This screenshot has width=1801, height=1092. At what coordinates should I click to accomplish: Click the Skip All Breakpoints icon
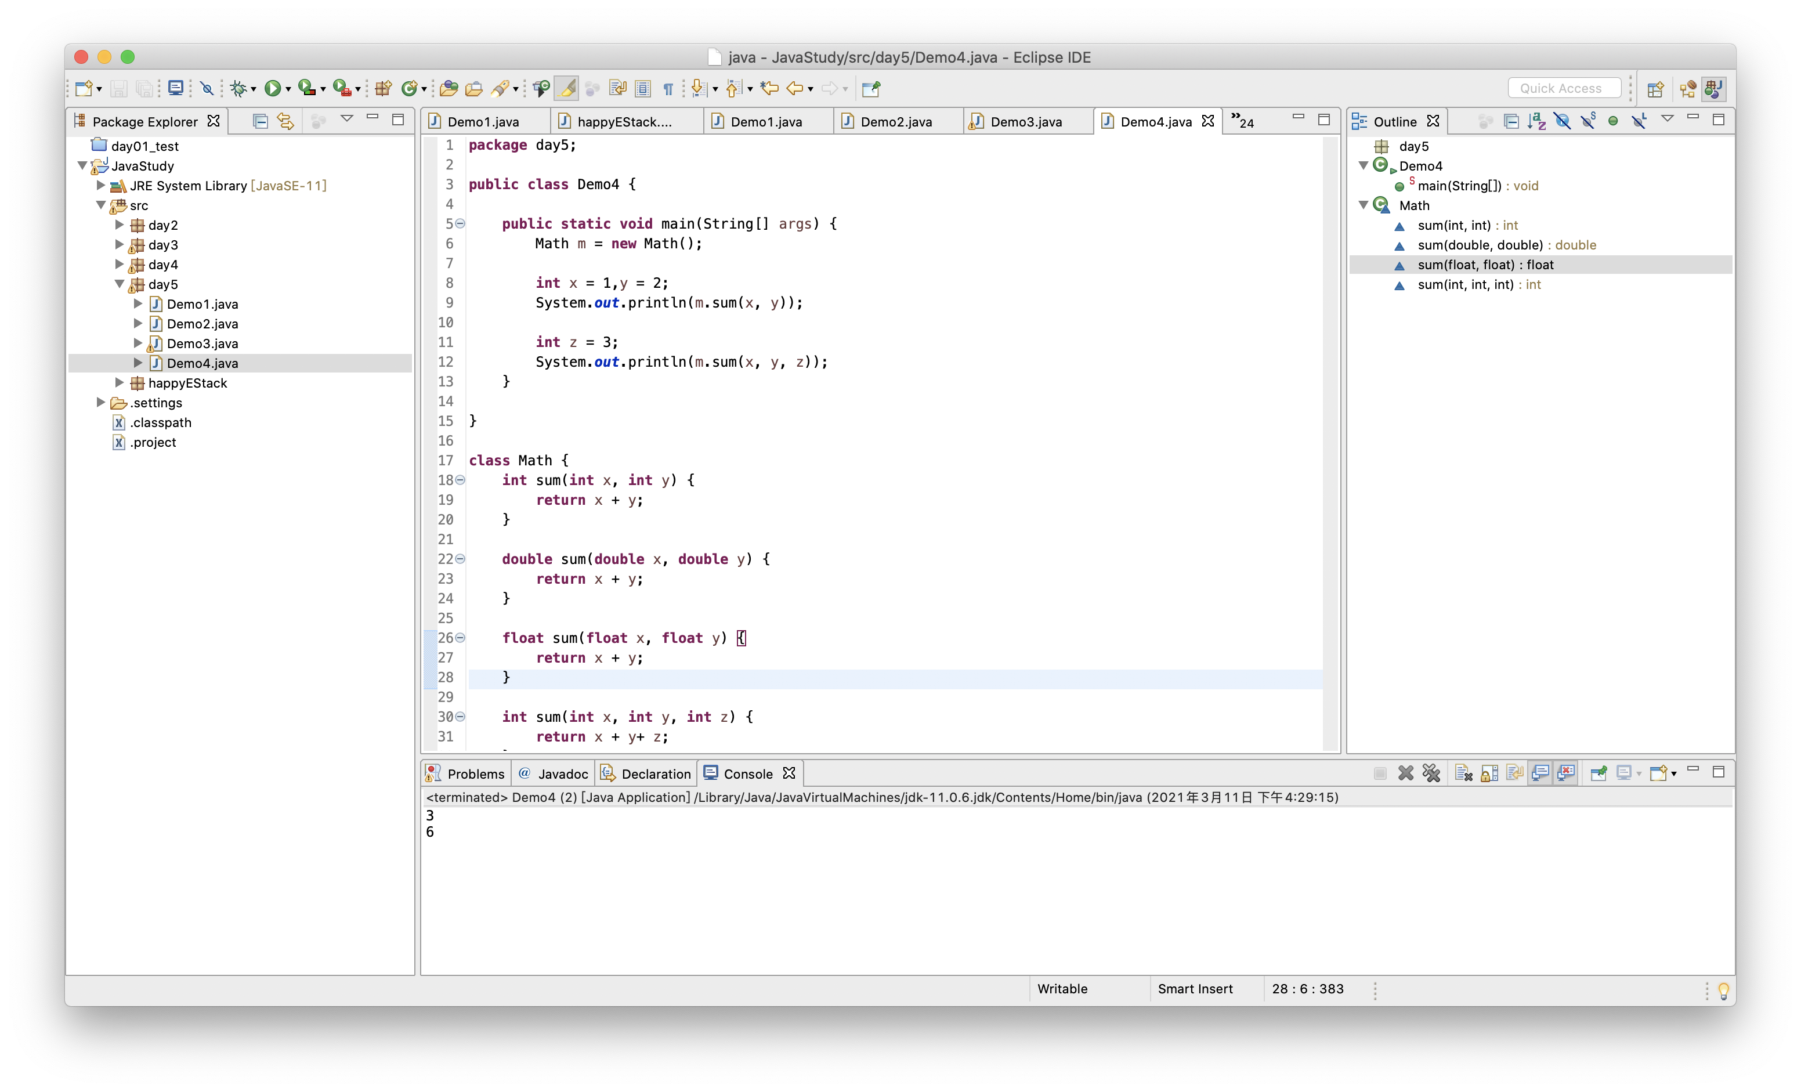click(208, 88)
